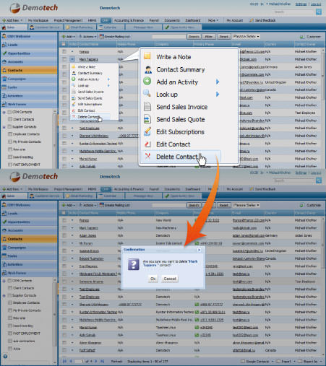Close the Confirmation dialog with its X
Viewport: 326px width, 366px height.
[200, 250]
